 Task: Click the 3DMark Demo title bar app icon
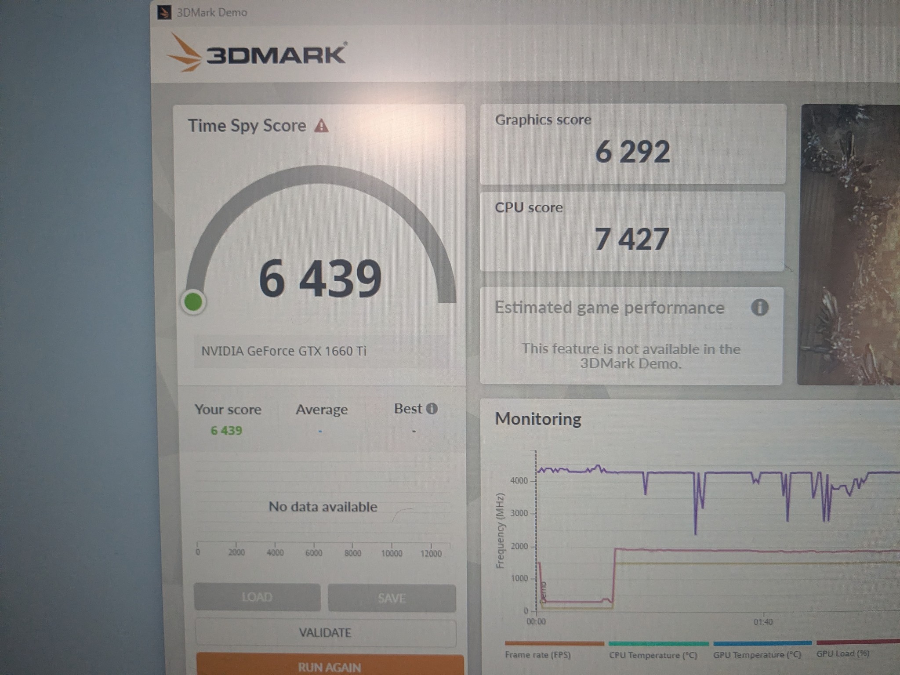point(164,12)
